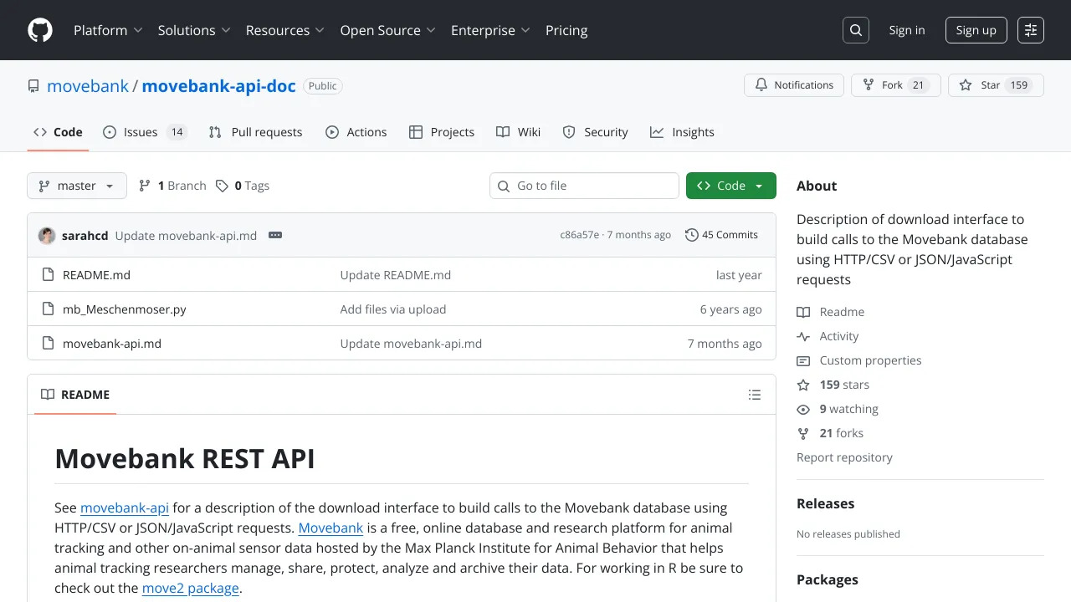Open the latest commit message link by sarahcd
Screen dimensions: 1071x602
click(186, 236)
